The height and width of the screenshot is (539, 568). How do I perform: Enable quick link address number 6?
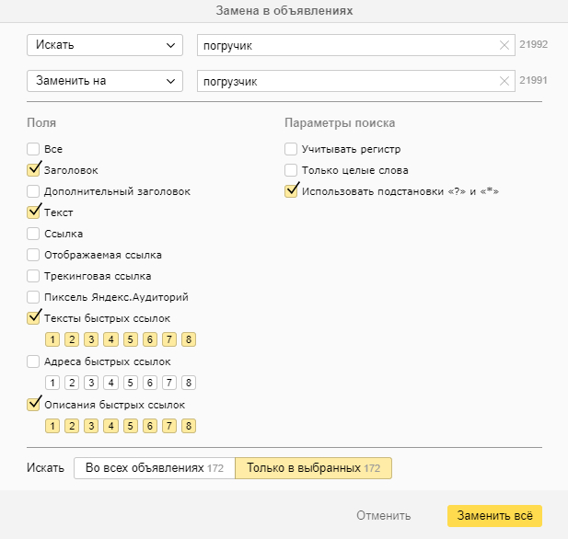[x=149, y=383]
